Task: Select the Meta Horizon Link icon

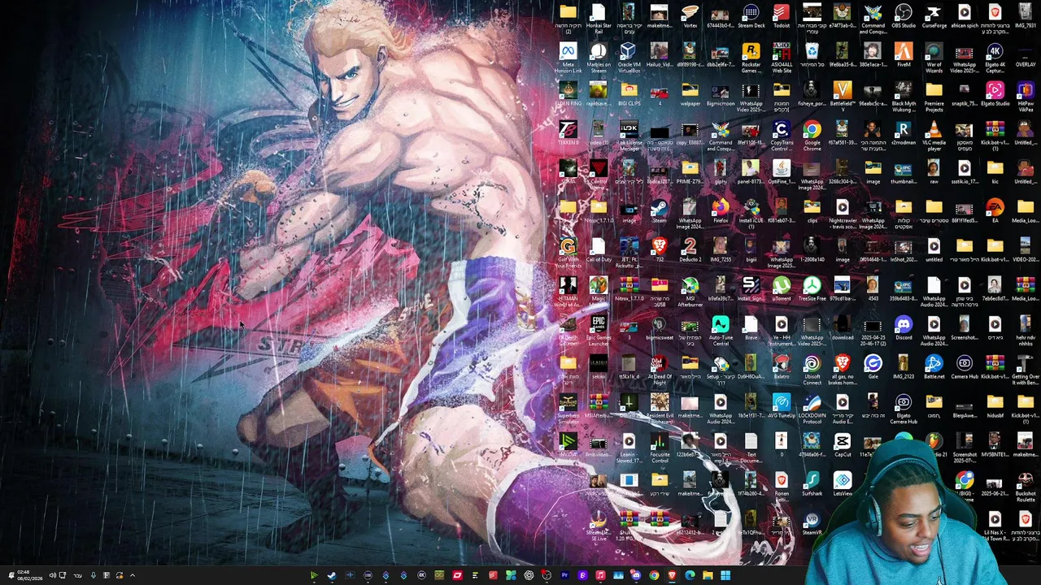Action: tap(568, 58)
